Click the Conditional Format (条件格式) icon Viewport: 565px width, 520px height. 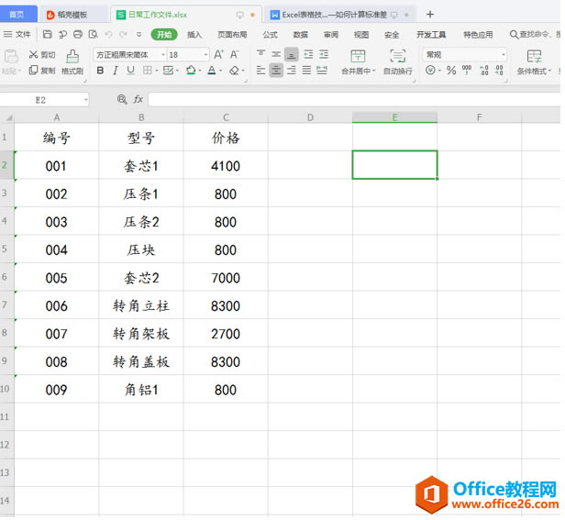click(x=534, y=57)
